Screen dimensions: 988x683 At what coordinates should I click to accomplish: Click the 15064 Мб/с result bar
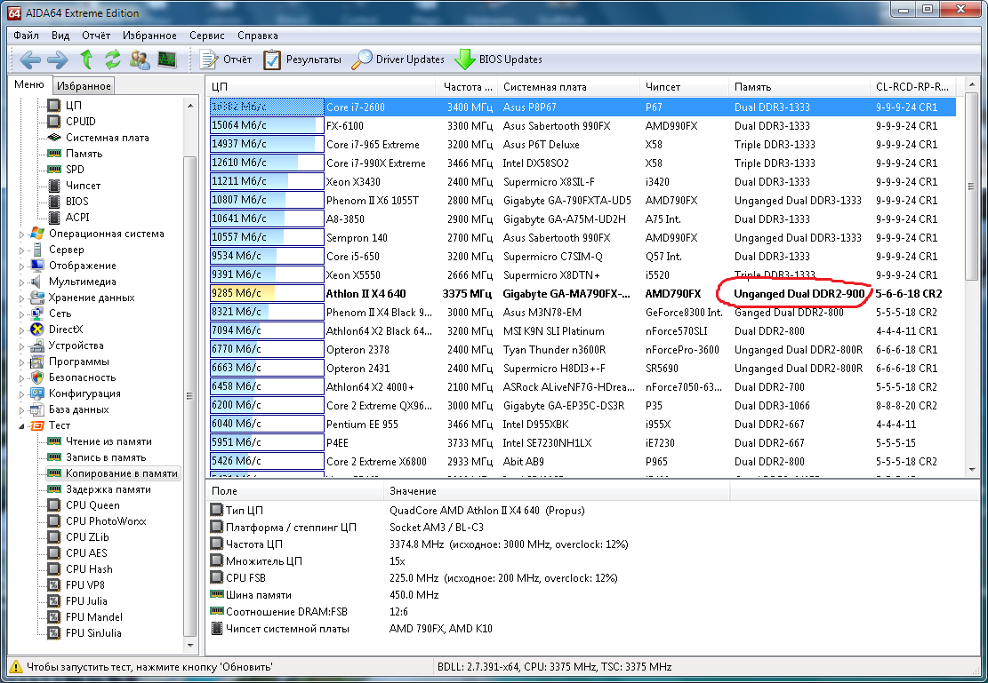pos(267,126)
